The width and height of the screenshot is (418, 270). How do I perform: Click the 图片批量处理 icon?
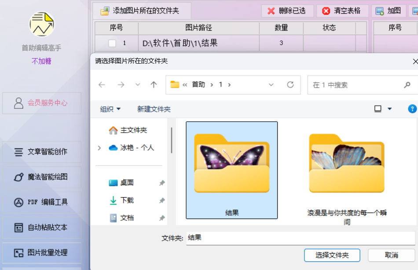pyautogui.click(x=18, y=253)
